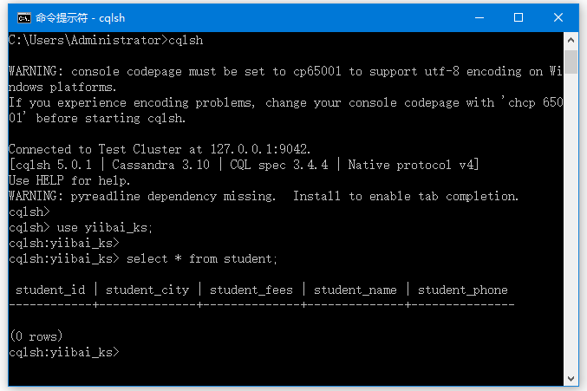Click the "(0 rows)" result text

pos(36,336)
